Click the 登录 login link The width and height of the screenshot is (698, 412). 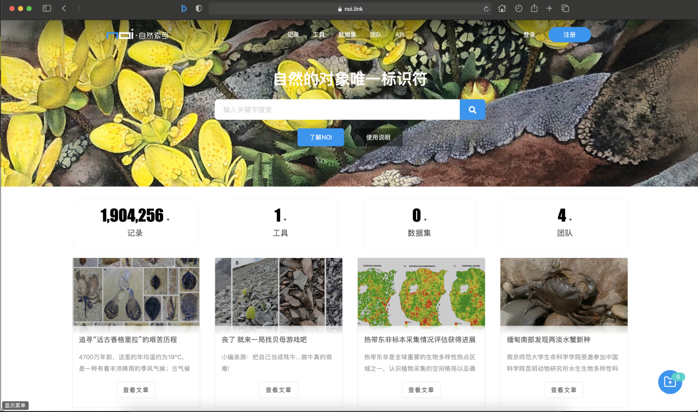(x=529, y=35)
